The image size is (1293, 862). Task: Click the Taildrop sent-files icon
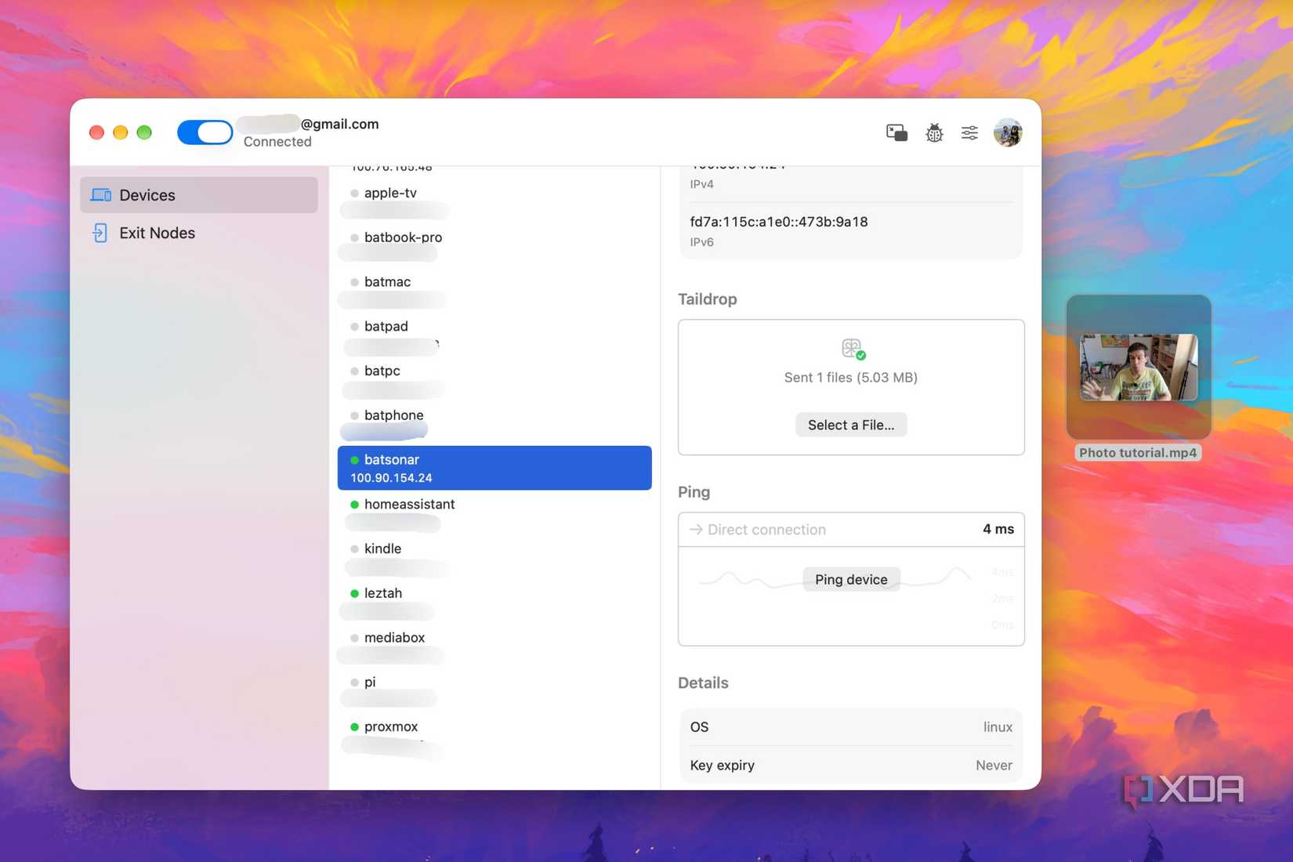coord(853,349)
